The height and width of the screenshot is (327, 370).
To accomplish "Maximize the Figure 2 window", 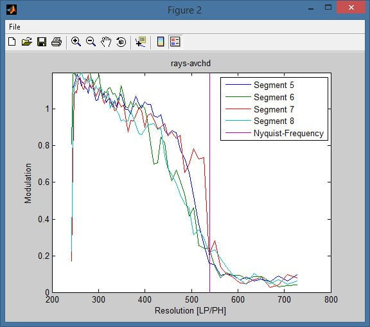I will coord(328,7).
